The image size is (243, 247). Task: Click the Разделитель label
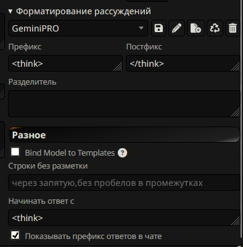coord(32,82)
